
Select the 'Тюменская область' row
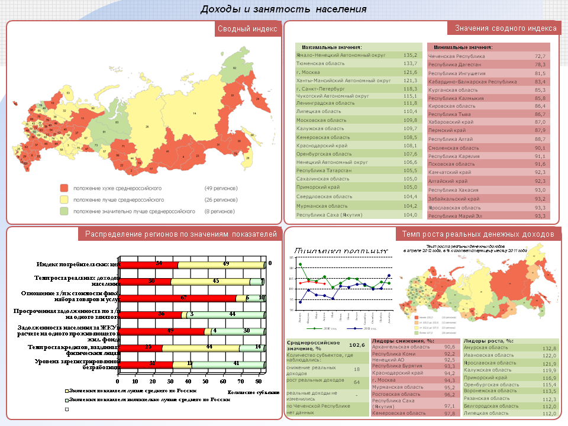(x=359, y=63)
